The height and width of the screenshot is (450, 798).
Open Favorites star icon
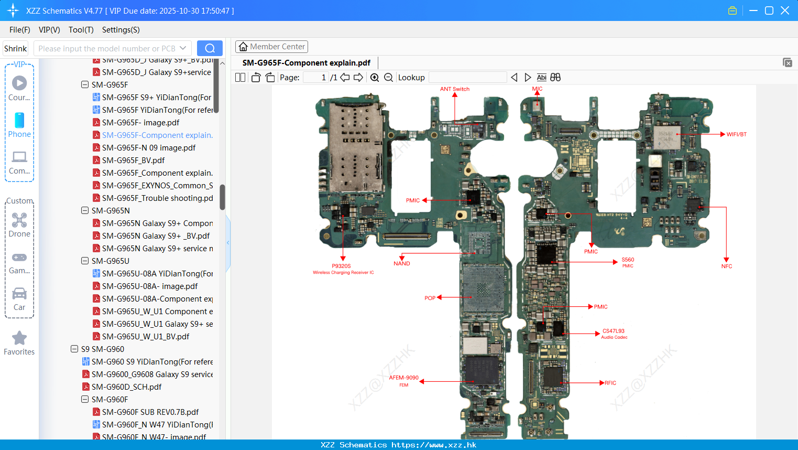click(19, 338)
